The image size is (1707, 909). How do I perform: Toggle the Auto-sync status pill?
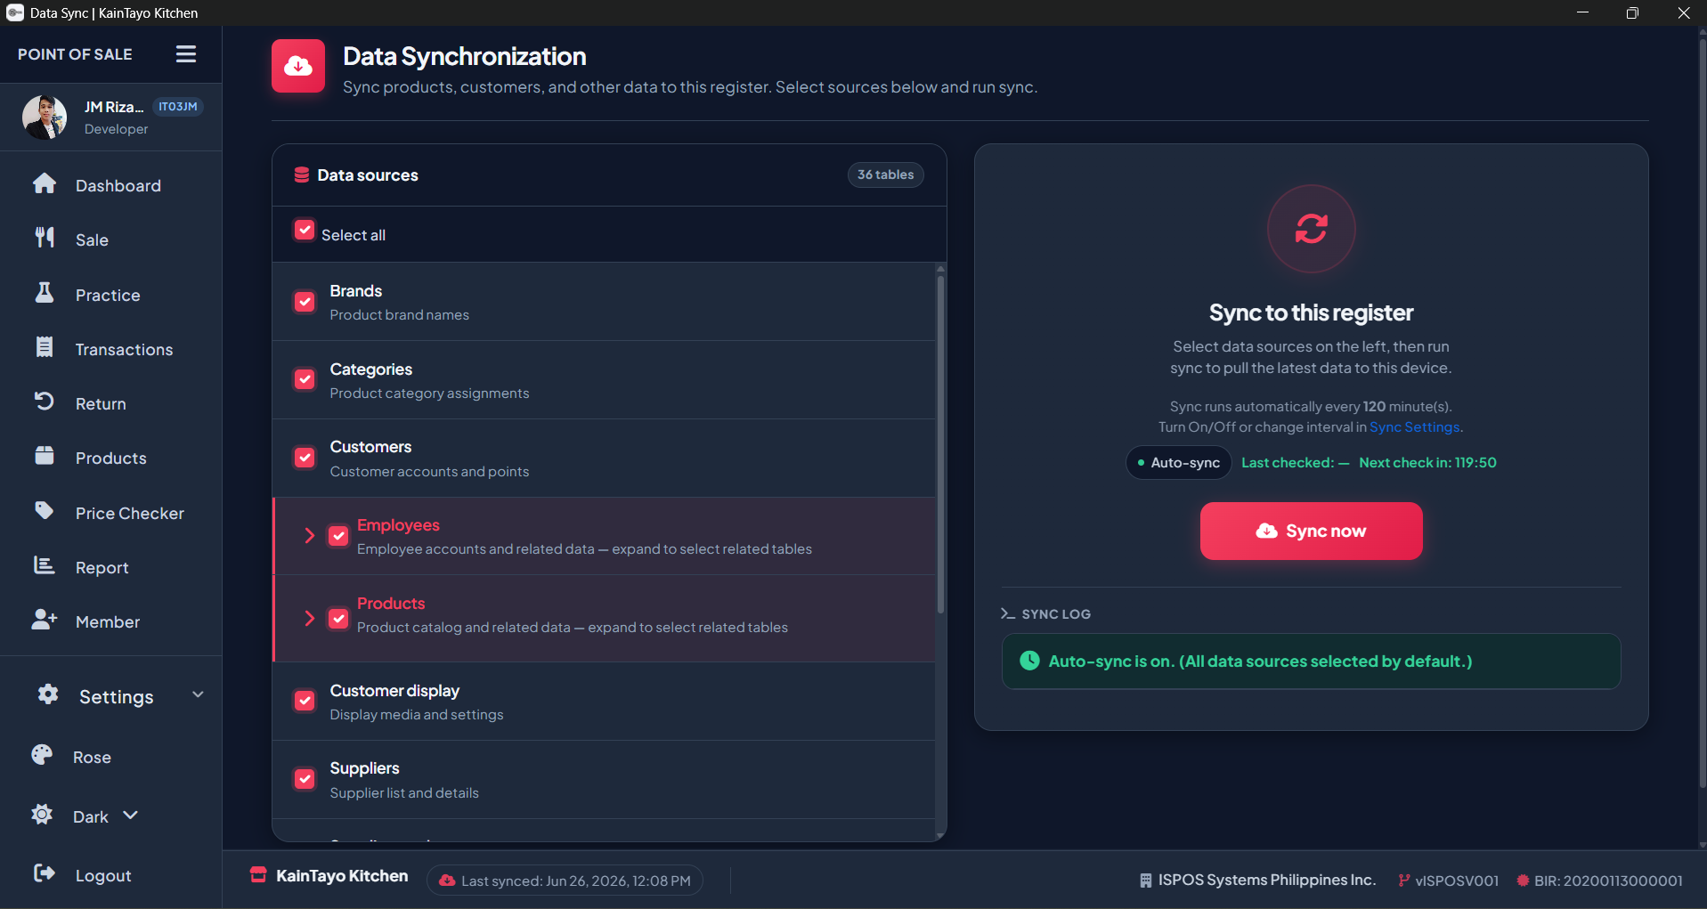point(1178,463)
